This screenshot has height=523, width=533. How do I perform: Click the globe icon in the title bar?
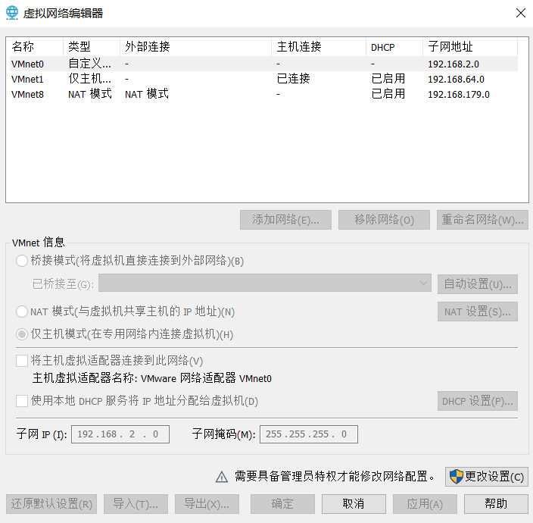pos(12,14)
